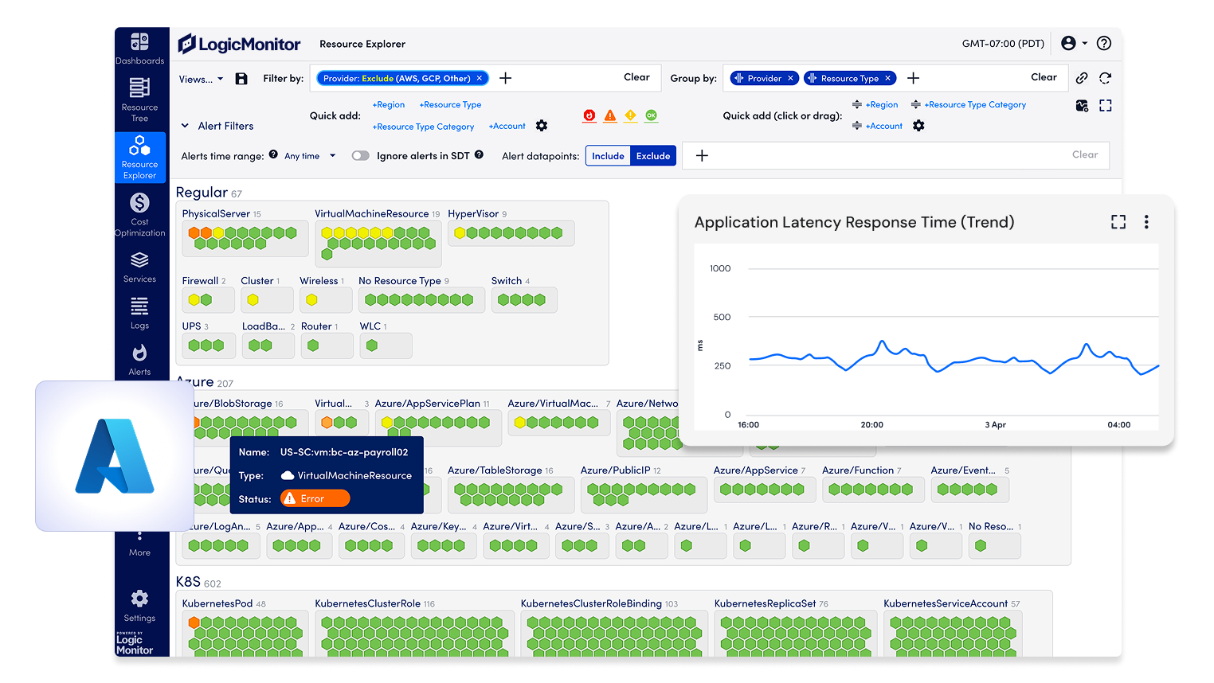This screenshot has width=1214, height=683.
Task: Open the latency chart options menu
Action: click(x=1146, y=222)
